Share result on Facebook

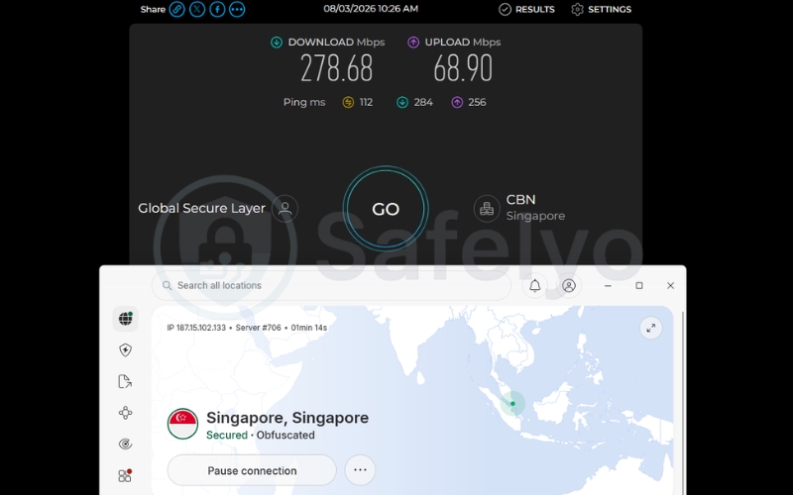(217, 9)
